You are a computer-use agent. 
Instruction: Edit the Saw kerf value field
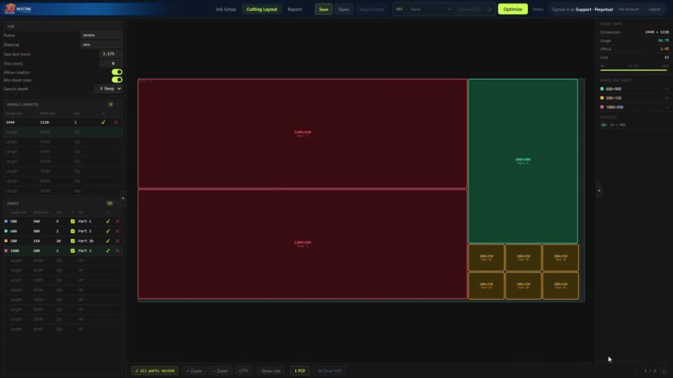click(x=110, y=54)
